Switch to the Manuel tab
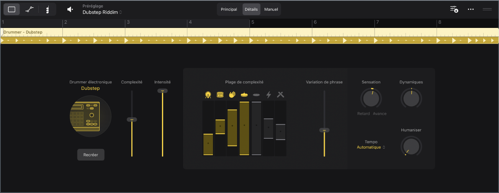Screen dimensions: 499x193 [271, 10]
